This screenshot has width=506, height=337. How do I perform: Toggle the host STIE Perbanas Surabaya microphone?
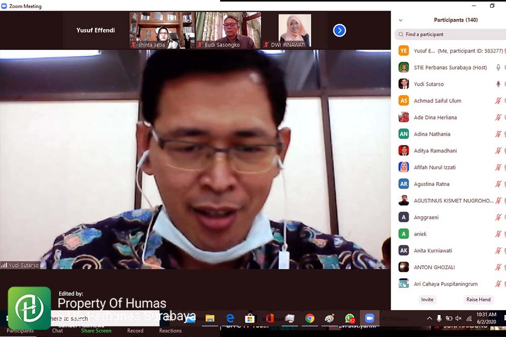[x=498, y=67]
